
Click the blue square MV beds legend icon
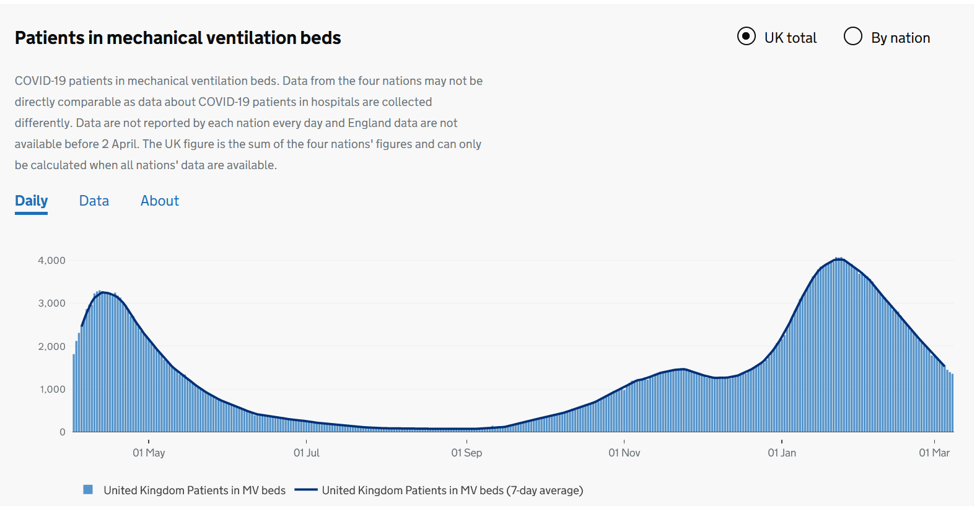pos(88,490)
